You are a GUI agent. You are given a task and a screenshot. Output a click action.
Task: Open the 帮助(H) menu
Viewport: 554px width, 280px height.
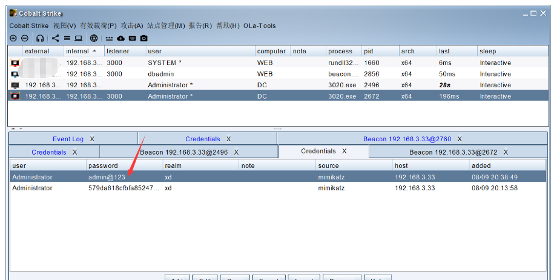click(x=228, y=26)
